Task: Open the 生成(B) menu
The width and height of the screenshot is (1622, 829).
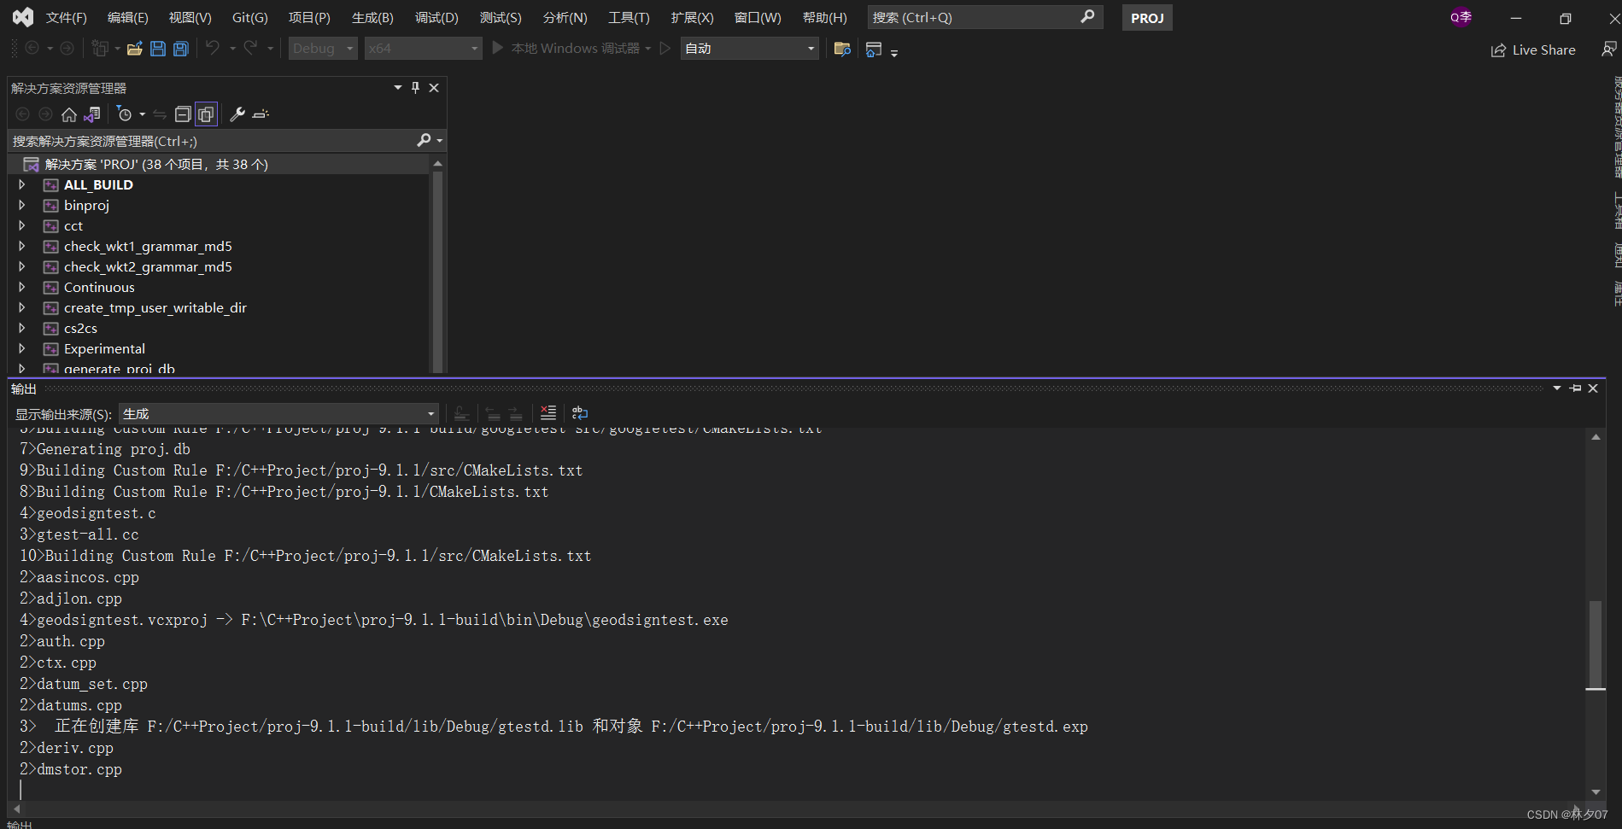Action: point(372,17)
